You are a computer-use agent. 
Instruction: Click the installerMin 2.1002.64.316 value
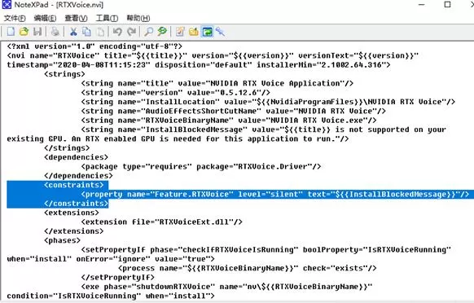point(352,64)
